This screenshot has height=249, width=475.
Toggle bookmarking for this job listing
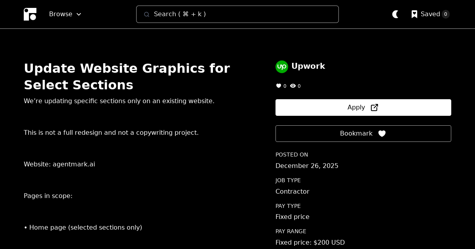point(363,134)
